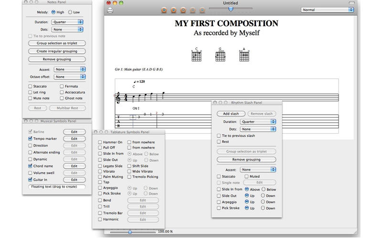Open the Dots dropdown in Rhythm Slash Panel
This screenshot has width=382, height=238.
258,129
